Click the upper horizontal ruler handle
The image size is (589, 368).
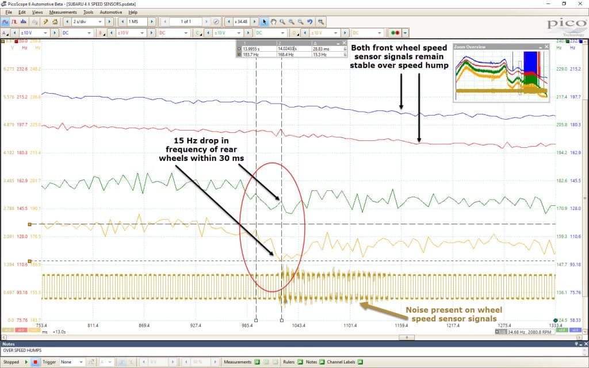[30, 224]
